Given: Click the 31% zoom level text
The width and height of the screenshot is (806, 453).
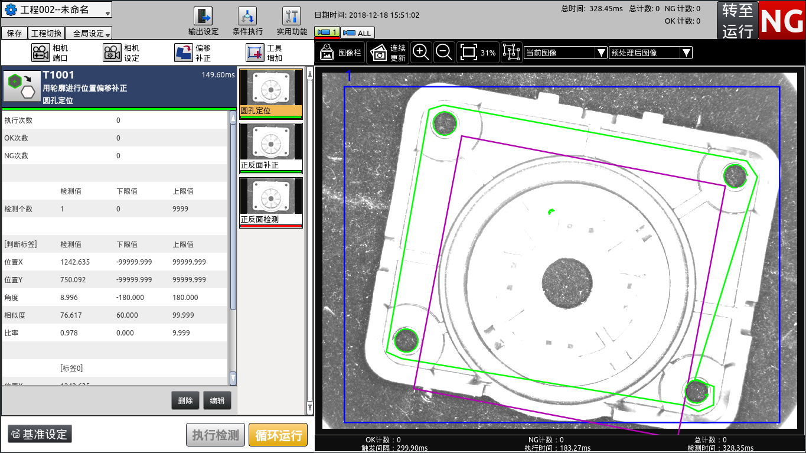Looking at the screenshot, I should [488, 53].
